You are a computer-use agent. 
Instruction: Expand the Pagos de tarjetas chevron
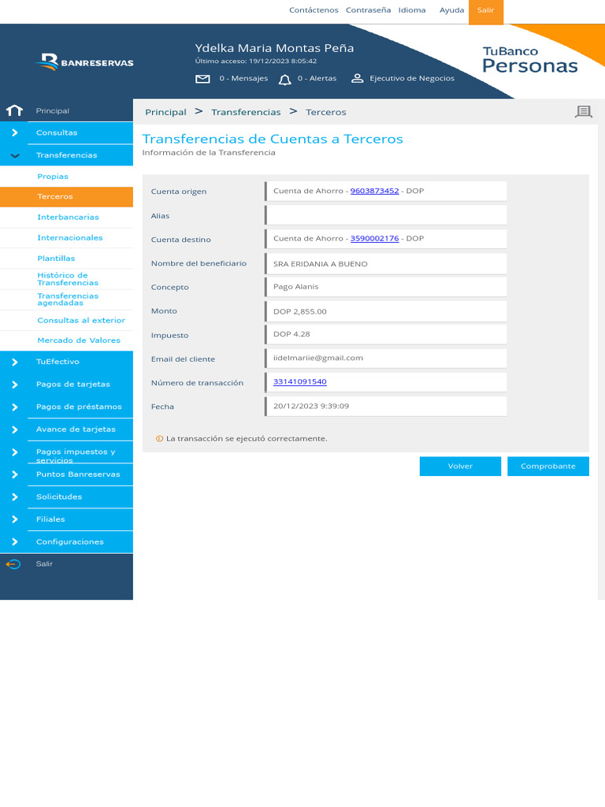tap(14, 385)
